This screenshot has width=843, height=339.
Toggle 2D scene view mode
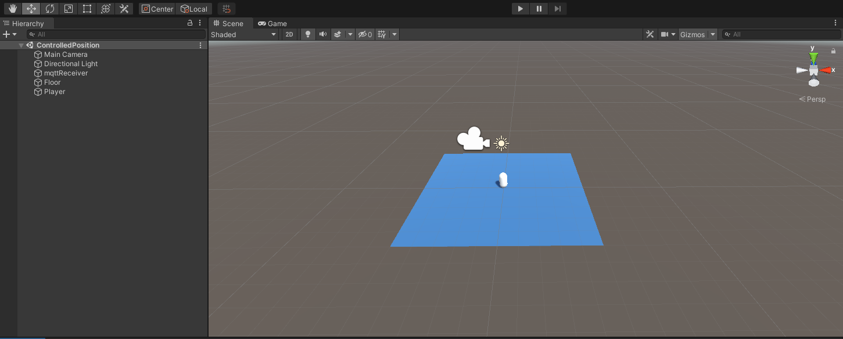pos(289,34)
